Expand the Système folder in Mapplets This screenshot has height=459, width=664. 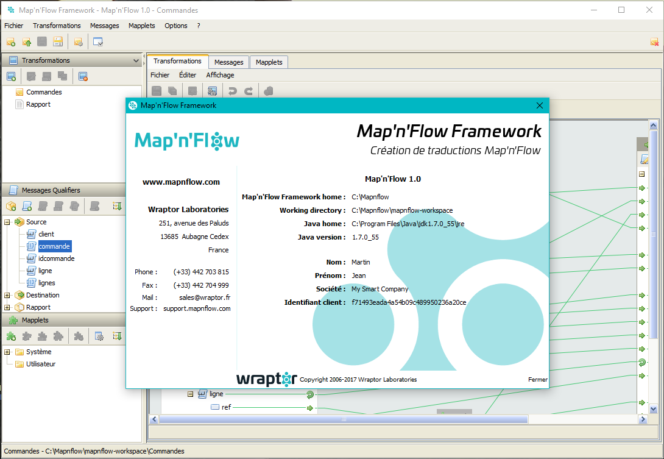[x=7, y=352]
